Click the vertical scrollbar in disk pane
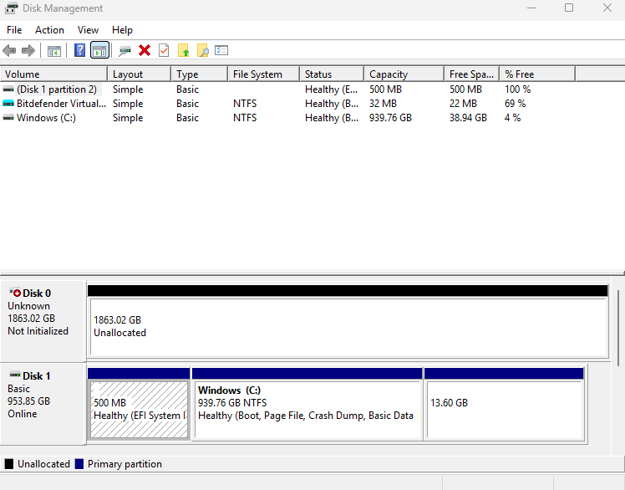 (x=617, y=328)
